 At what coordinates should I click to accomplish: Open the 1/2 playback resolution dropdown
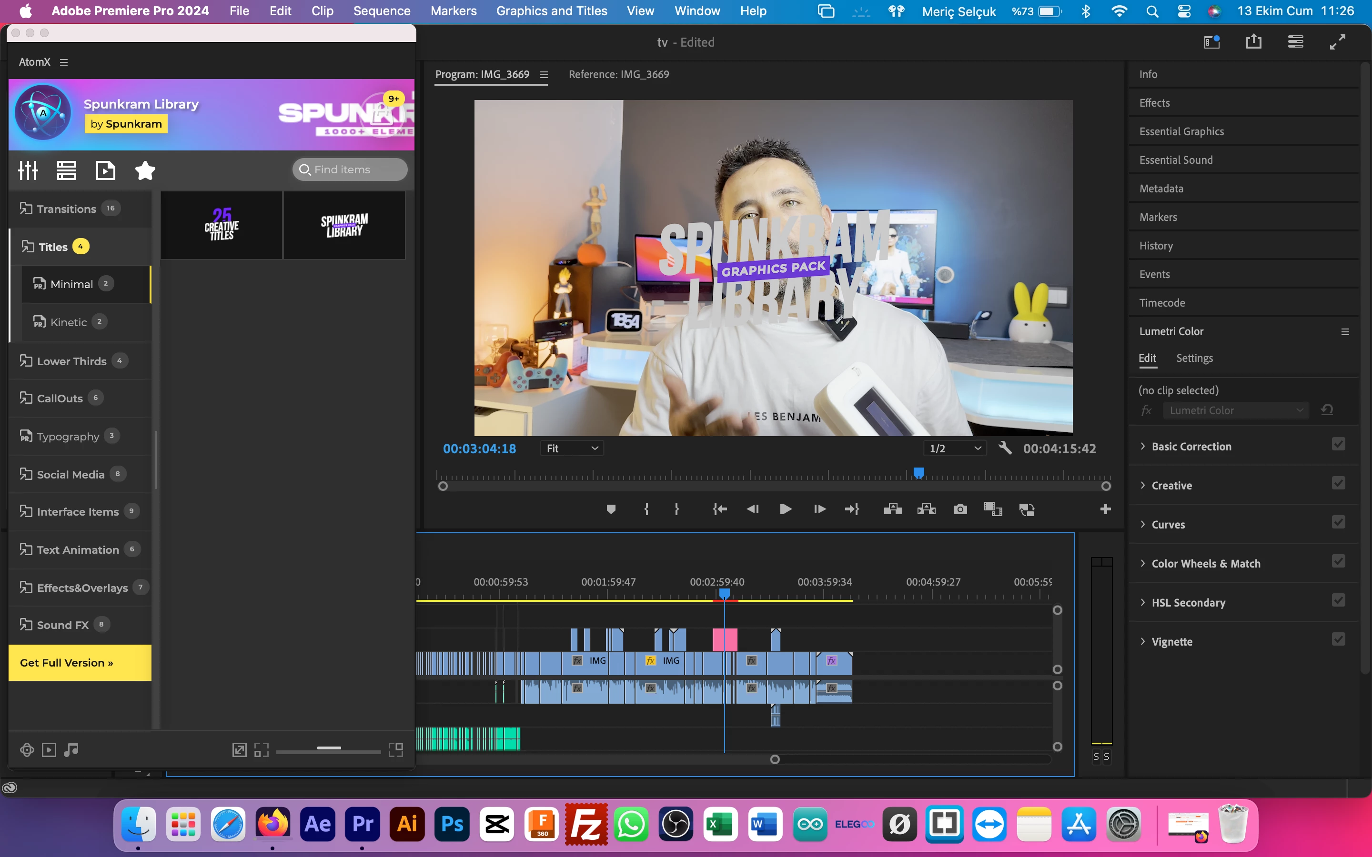(x=955, y=448)
